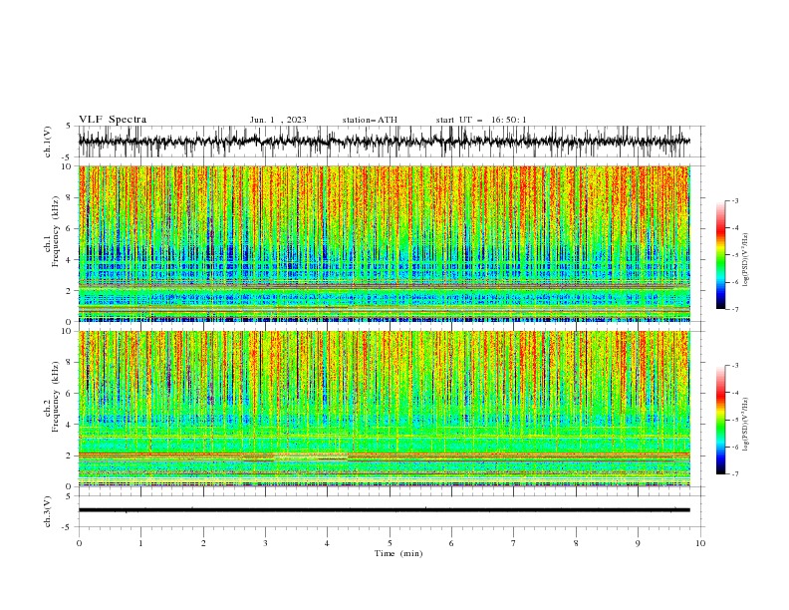Click the "5" tick label on the Time axis
The height and width of the screenshot is (610, 789).
[x=390, y=543]
